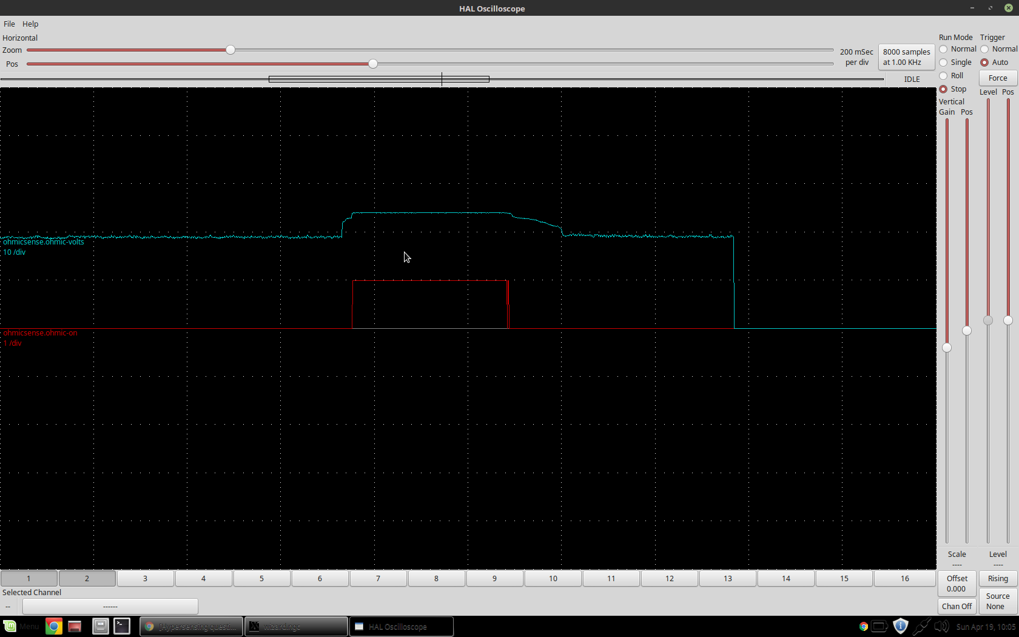Viewport: 1019px width, 637px height.
Task: Click the vertical Pos slider handle
Action: (x=967, y=331)
